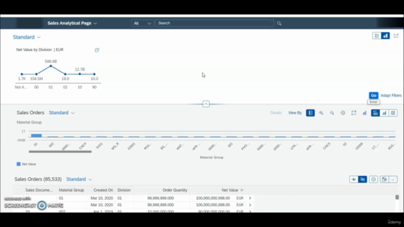Viewport: 404px width, 227px height.
Task: Click the Net Value legend color swatch
Action: click(x=18, y=164)
